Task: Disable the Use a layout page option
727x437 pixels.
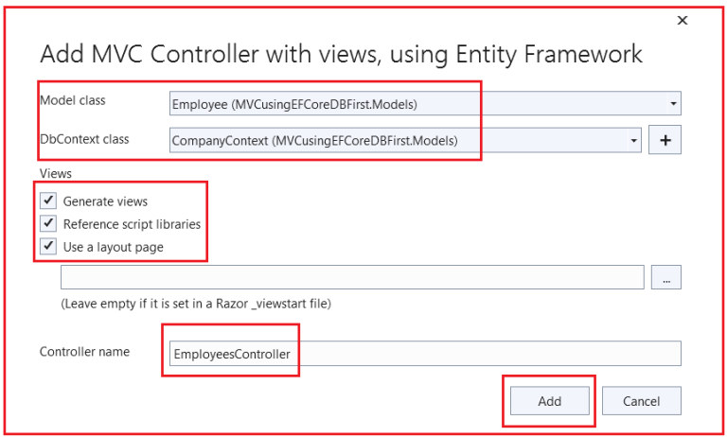Action: click(x=48, y=246)
